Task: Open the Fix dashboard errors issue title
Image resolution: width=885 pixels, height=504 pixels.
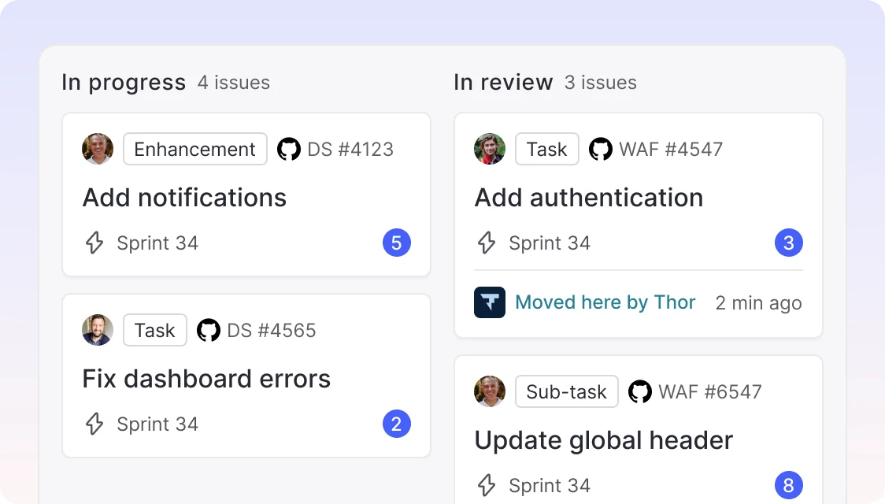Action: click(x=206, y=379)
